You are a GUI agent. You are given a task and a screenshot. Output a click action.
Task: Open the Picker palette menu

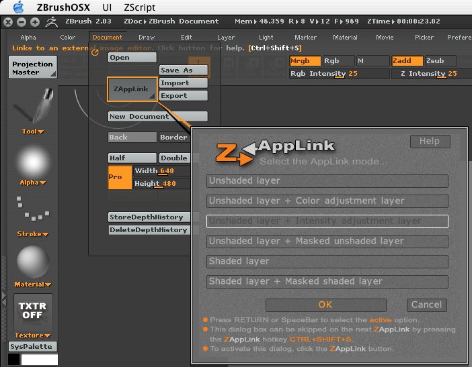pos(424,38)
